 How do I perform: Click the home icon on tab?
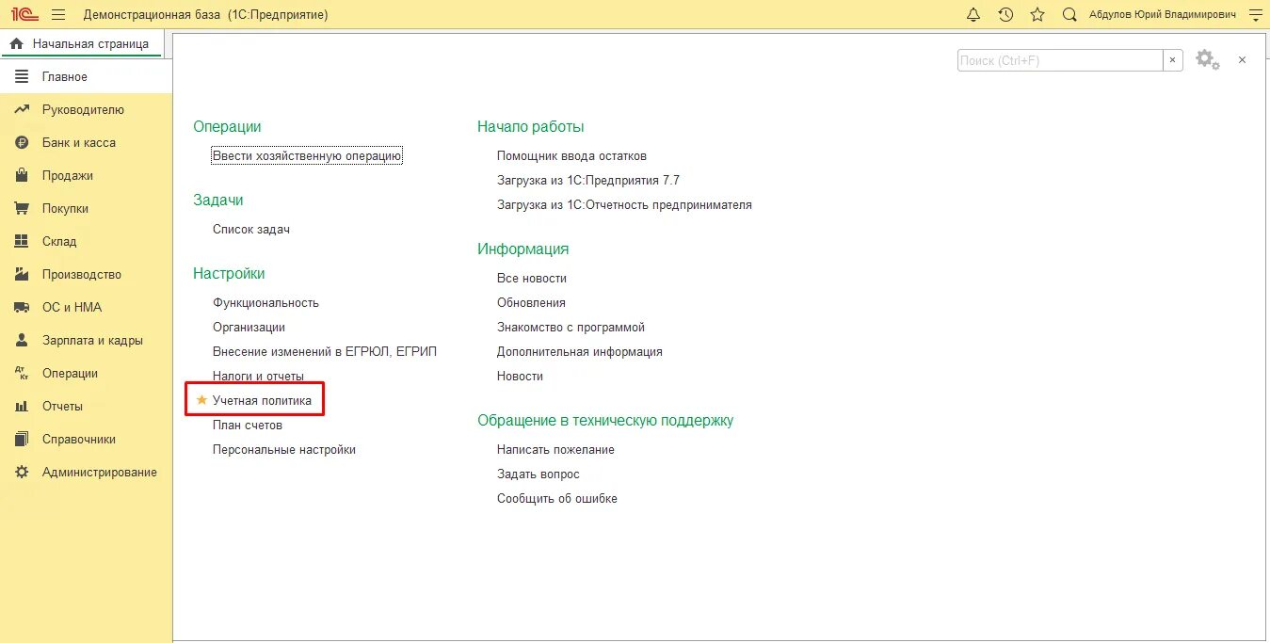click(x=16, y=43)
